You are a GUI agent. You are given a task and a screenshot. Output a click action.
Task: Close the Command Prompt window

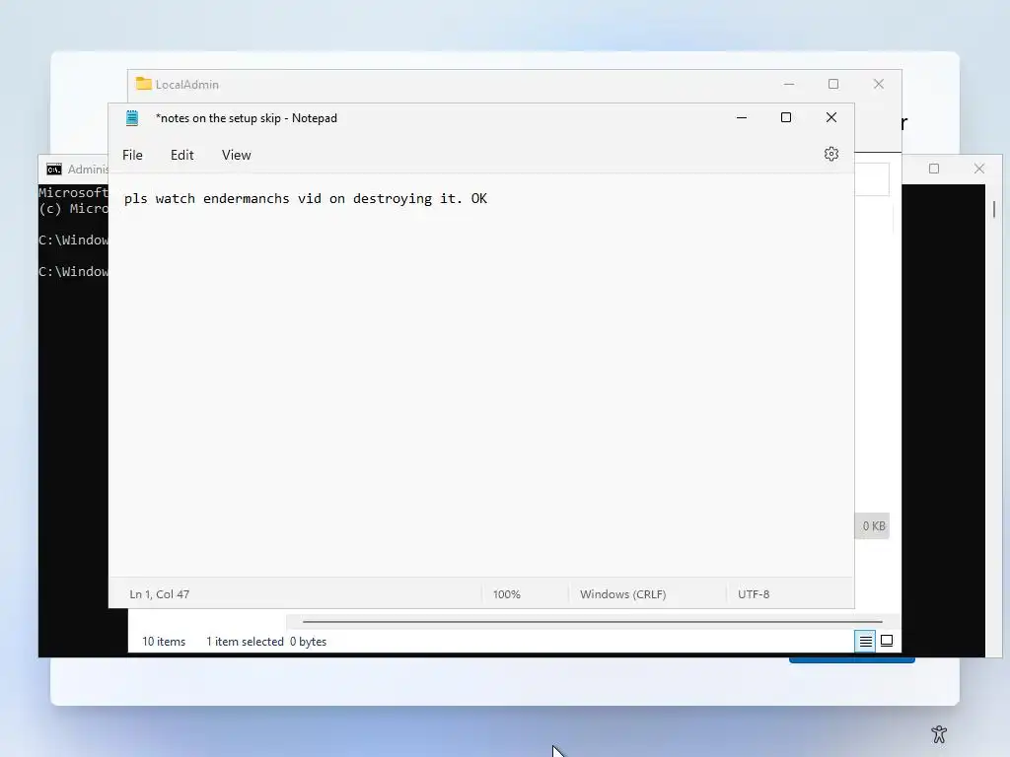979,169
